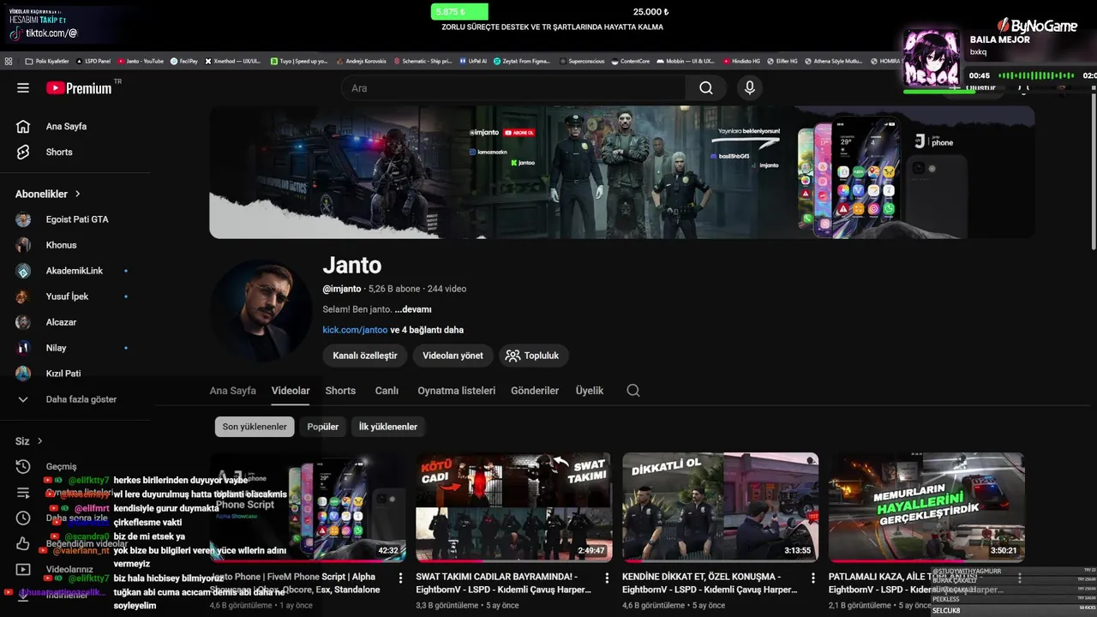The image size is (1097, 617).
Task: Open the LSPD Panel bookmark
Action: pos(93,62)
